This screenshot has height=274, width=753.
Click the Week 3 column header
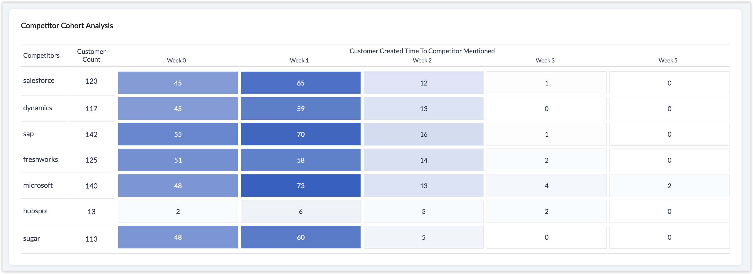(545, 61)
